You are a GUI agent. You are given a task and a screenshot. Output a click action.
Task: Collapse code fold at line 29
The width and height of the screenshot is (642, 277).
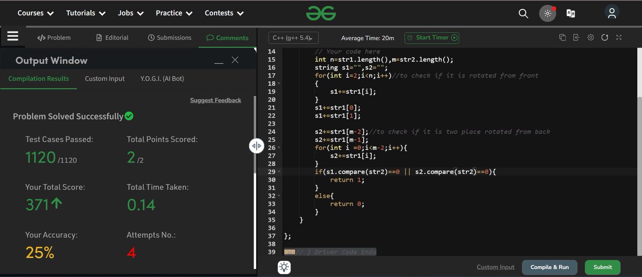(x=279, y=172)
